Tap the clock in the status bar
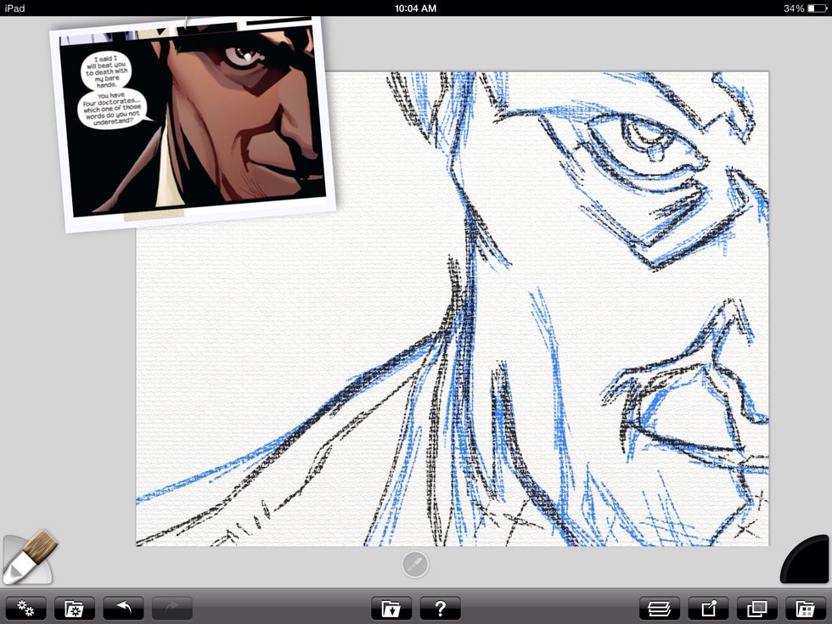 [x=415, y=8]
